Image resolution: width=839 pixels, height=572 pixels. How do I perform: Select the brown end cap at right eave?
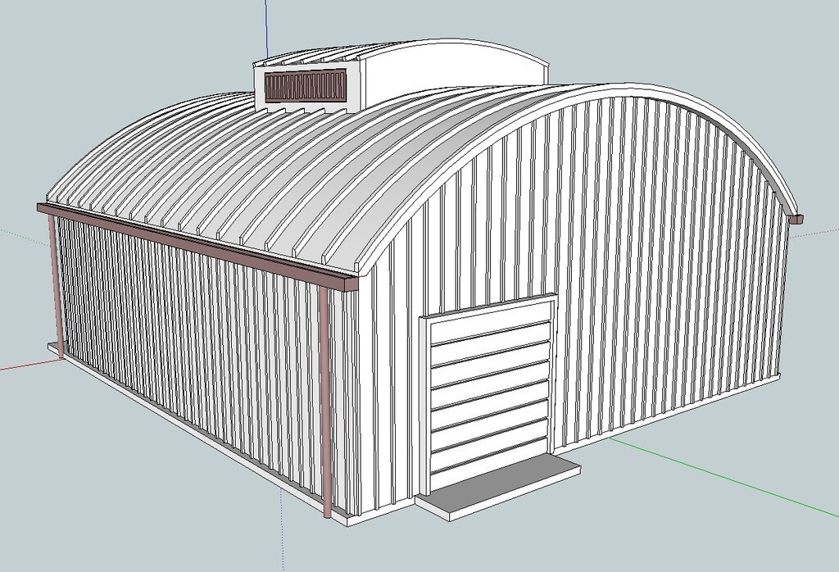click(x=796, y=218)
